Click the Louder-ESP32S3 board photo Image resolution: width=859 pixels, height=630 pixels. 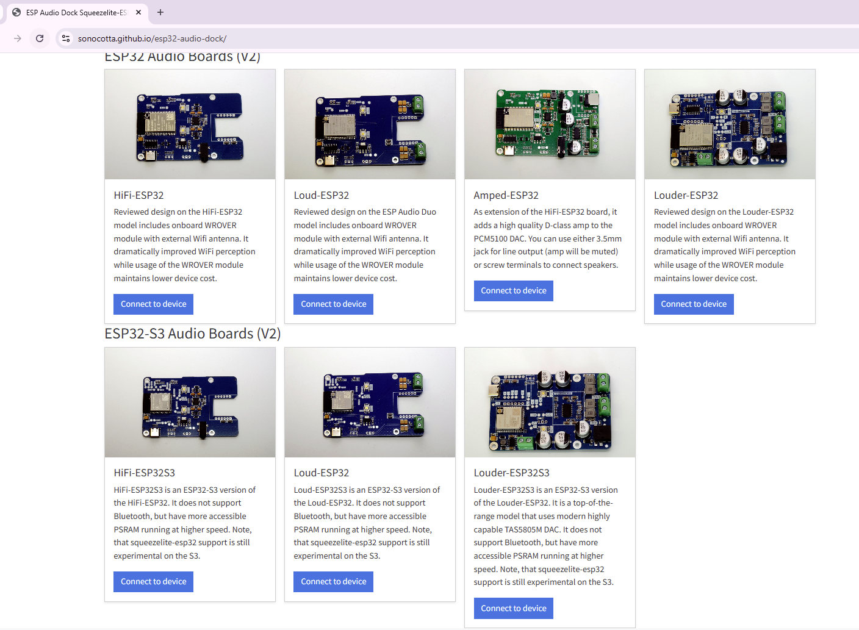pos(549,403)
